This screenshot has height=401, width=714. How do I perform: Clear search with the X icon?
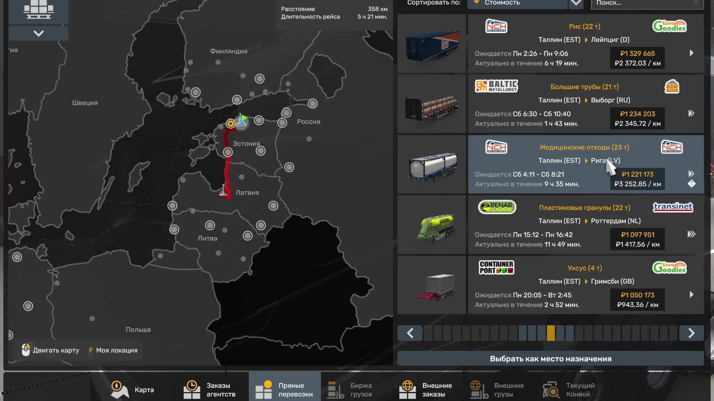(696, 3)
